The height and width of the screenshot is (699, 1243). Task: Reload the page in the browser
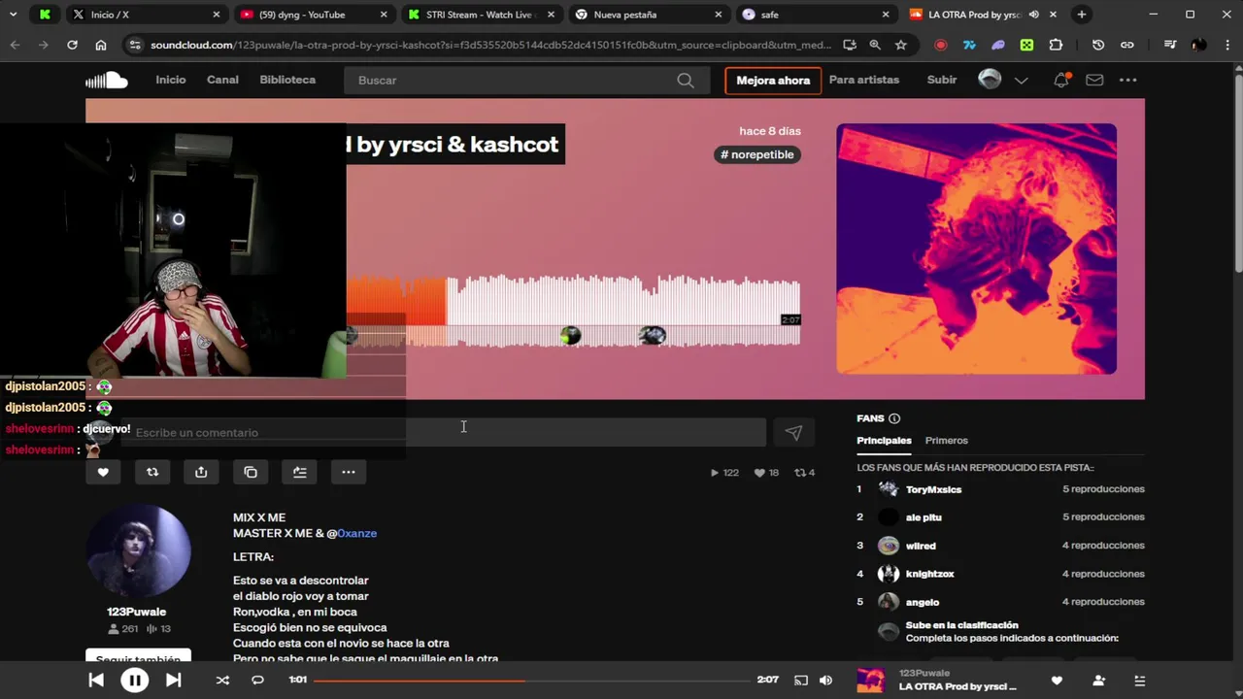coord(72,45)
